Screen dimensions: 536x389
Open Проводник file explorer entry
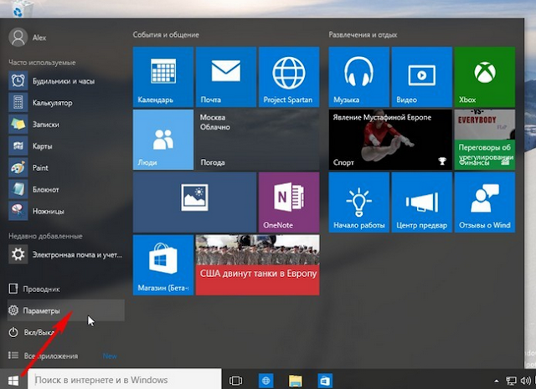(66, 289)
